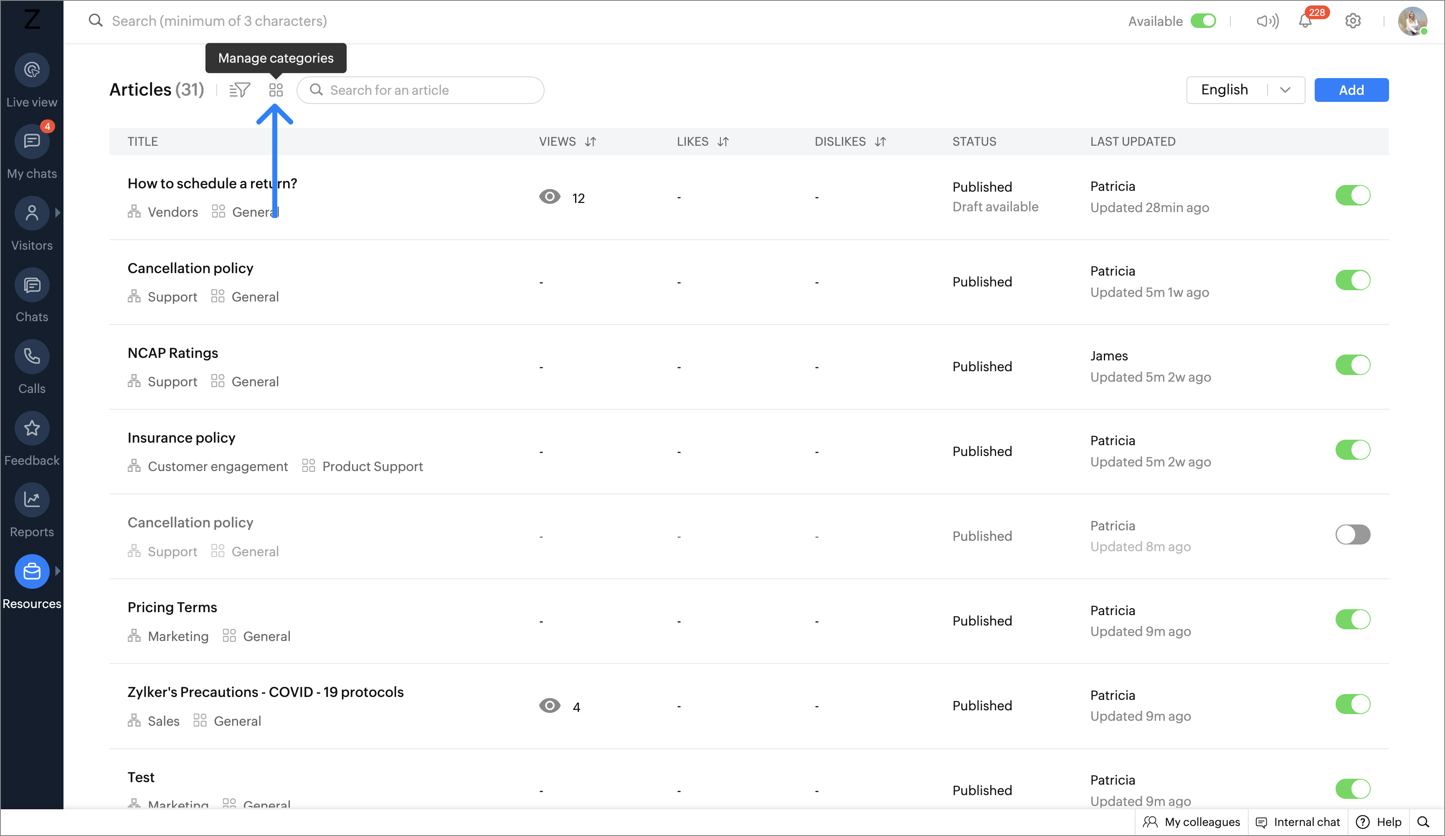Enable the greyed Cancellation policy toggle
The height and width of the screenshot is (836, 1445).
1352,535
